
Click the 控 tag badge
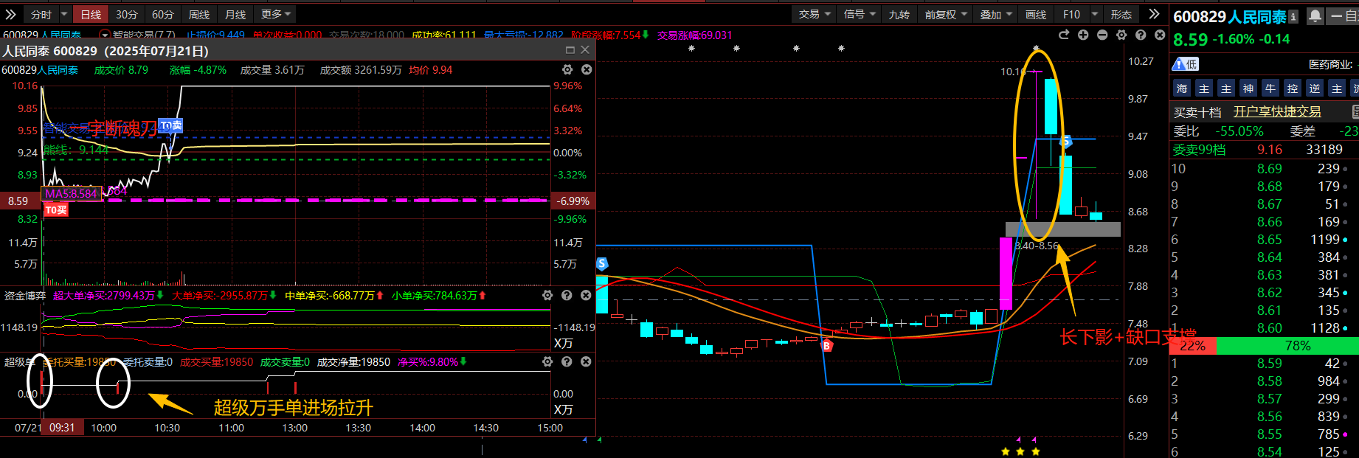pos(1293,89)
